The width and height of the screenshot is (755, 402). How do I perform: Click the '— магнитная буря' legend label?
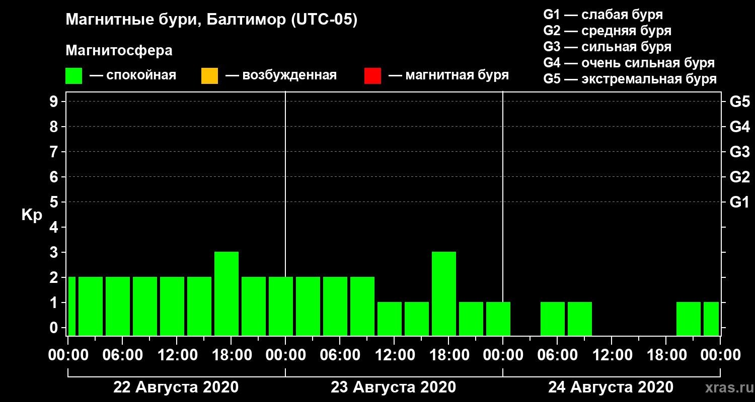coord(449,76)
